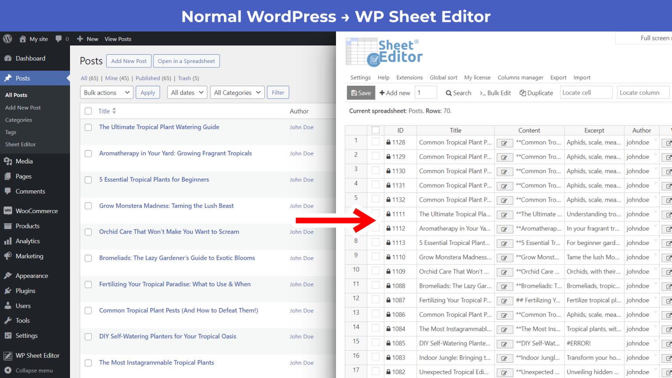
Task: Select the checkbox on spreadsheet row 3
Action: (375, 171)
